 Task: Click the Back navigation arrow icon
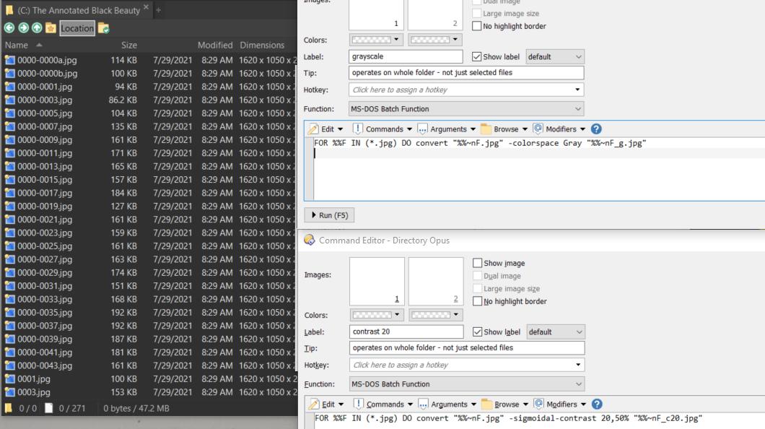click(9, 28)
